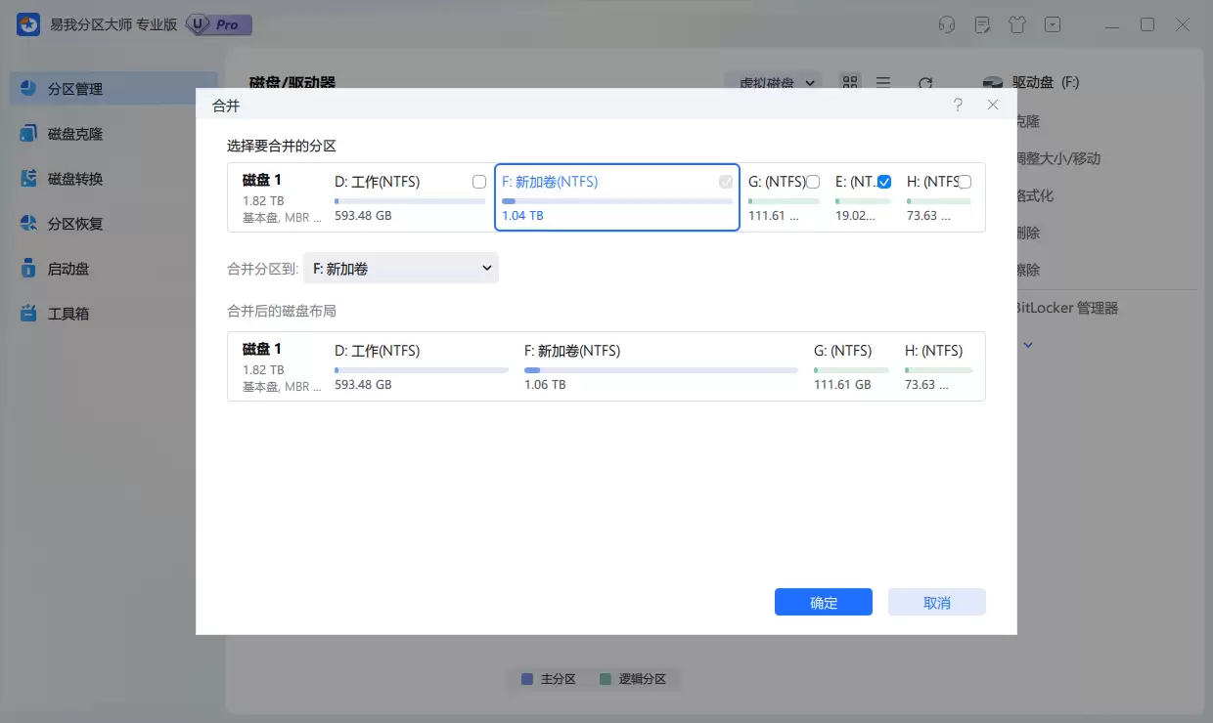
Task: Uncheck the E: partition checkbox
Action: click(x=883, y=181)
